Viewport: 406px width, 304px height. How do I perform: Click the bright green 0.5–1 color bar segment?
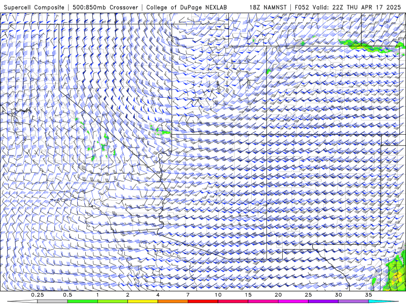82,301
